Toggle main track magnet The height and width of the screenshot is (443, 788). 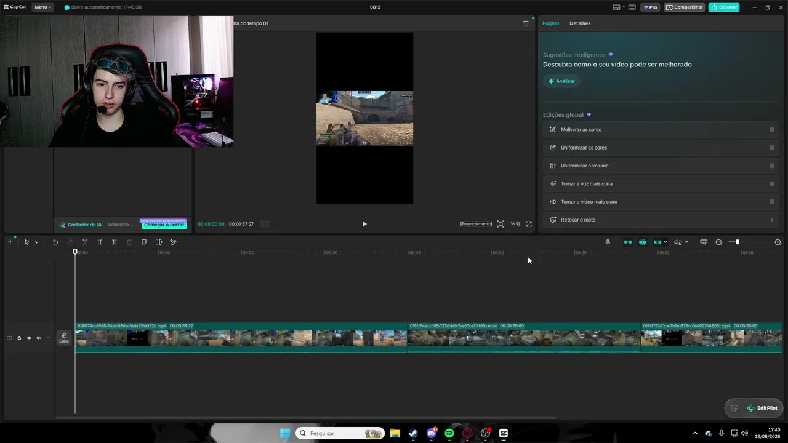click(x=628, y=242)
